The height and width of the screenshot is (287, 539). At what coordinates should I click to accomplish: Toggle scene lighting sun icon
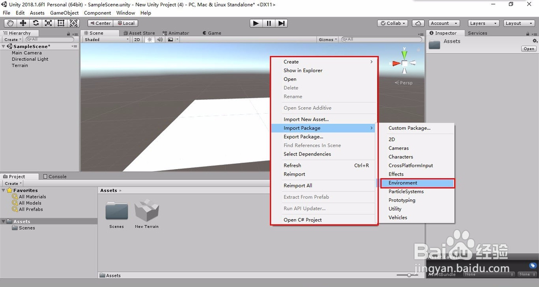click(149, 39)
